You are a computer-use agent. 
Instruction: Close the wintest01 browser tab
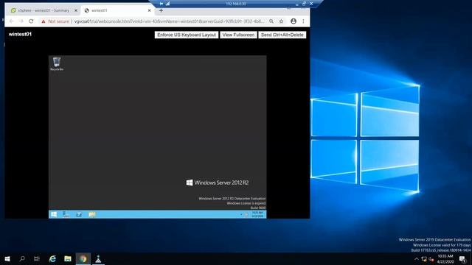[x=149, y=10]
